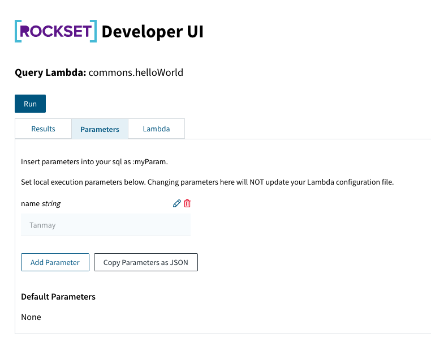Add a new parameter
The image size is (431, 350).
pos(55,262)
